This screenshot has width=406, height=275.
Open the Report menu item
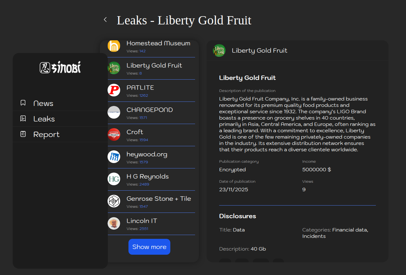(46, 134)
